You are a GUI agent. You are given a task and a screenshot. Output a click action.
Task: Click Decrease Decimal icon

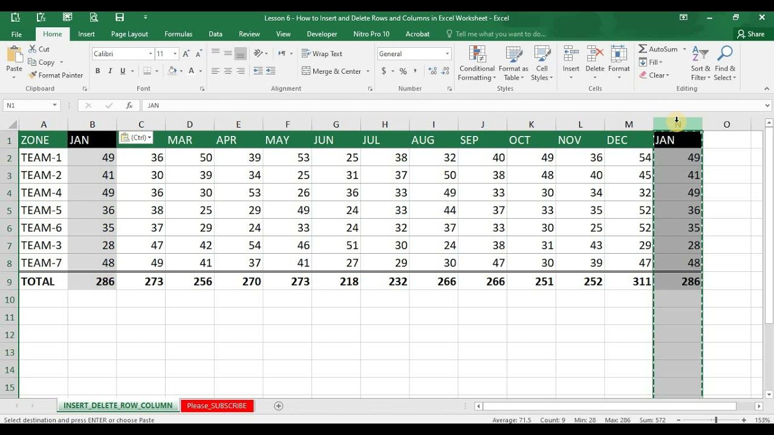(x=444, y=71)
